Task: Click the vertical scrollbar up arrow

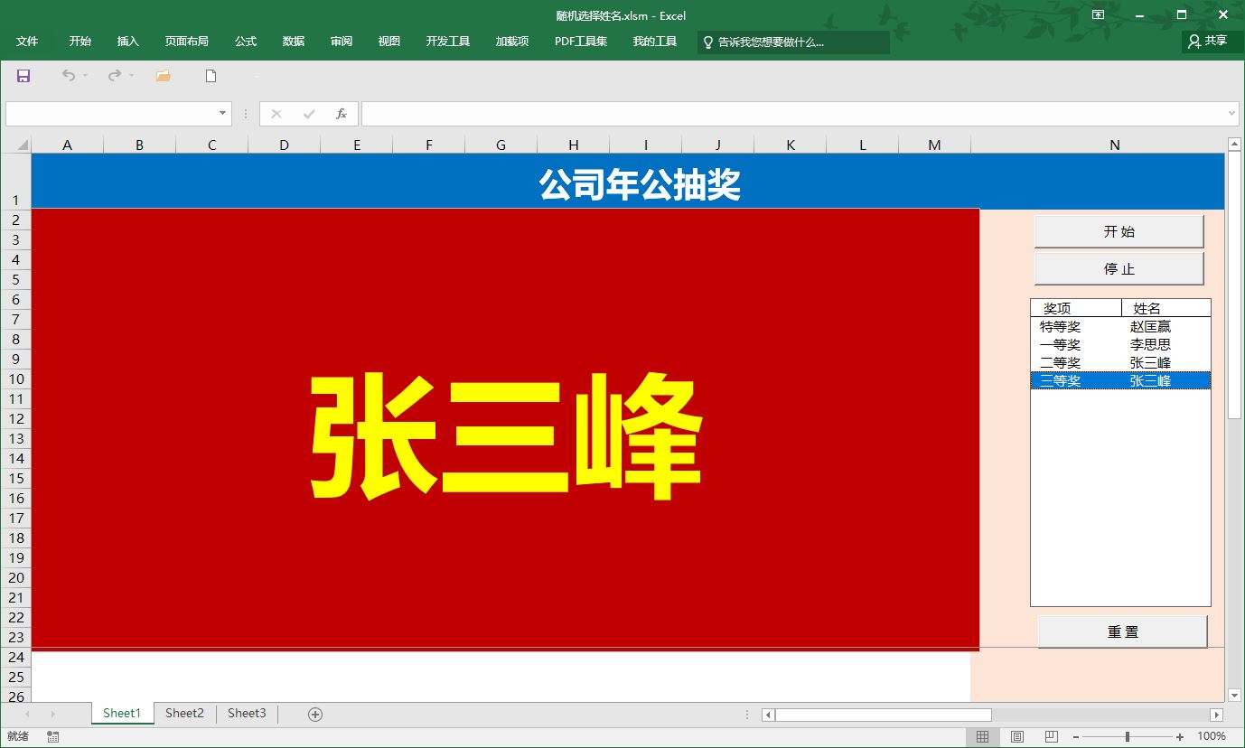Action: pos(1235,144)
